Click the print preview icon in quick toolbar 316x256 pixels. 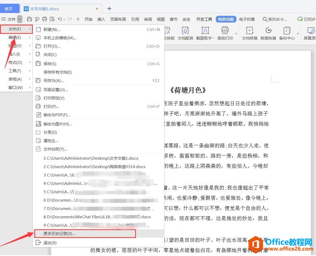52,19
